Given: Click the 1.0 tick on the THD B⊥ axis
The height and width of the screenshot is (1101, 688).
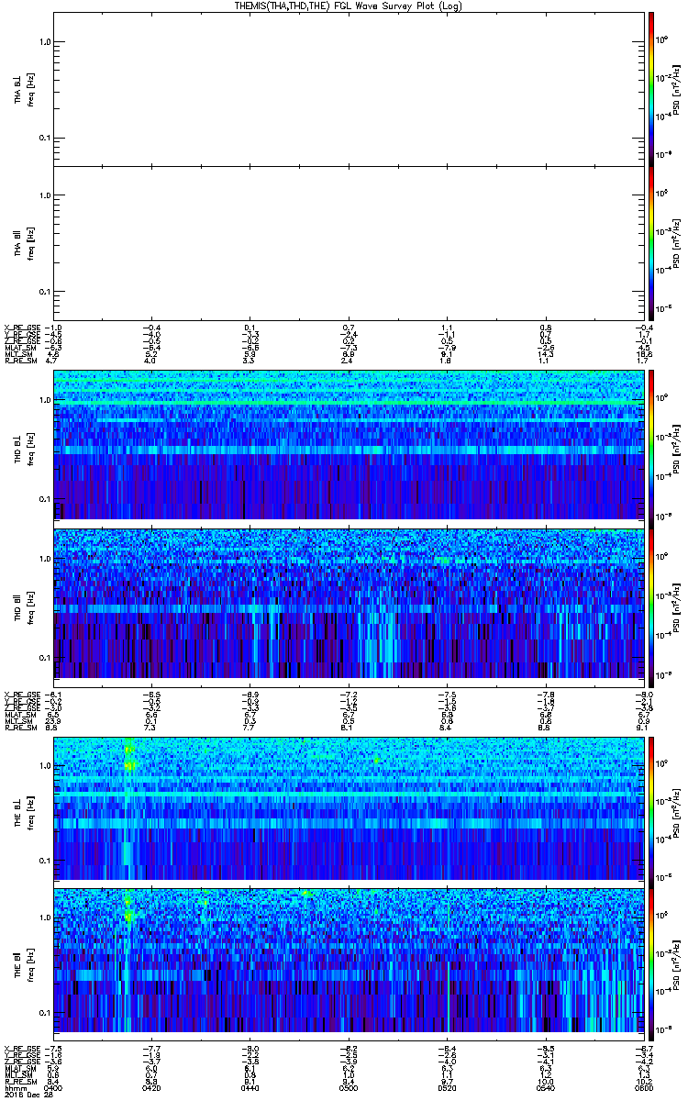Looking at the screenshot, I should [44, 400].
